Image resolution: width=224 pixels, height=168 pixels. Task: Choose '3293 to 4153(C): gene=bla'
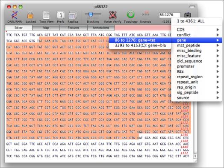pyautogui.click(x=140, y=46)
